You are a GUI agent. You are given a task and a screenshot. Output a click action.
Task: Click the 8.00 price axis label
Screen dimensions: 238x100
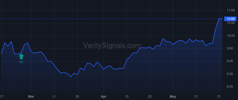(x=231, y=87)
